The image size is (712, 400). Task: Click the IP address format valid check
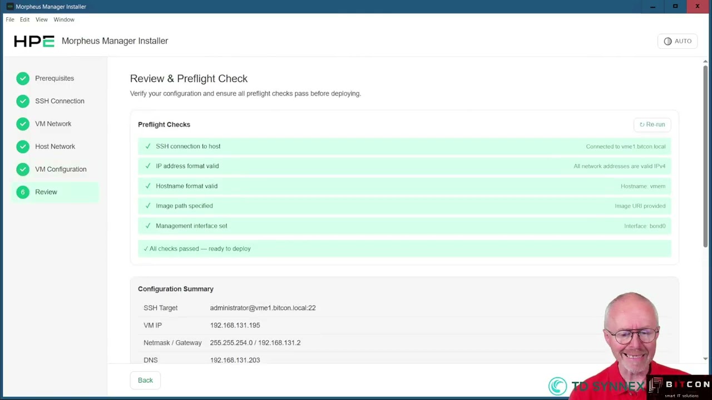(x=404, y=166)
